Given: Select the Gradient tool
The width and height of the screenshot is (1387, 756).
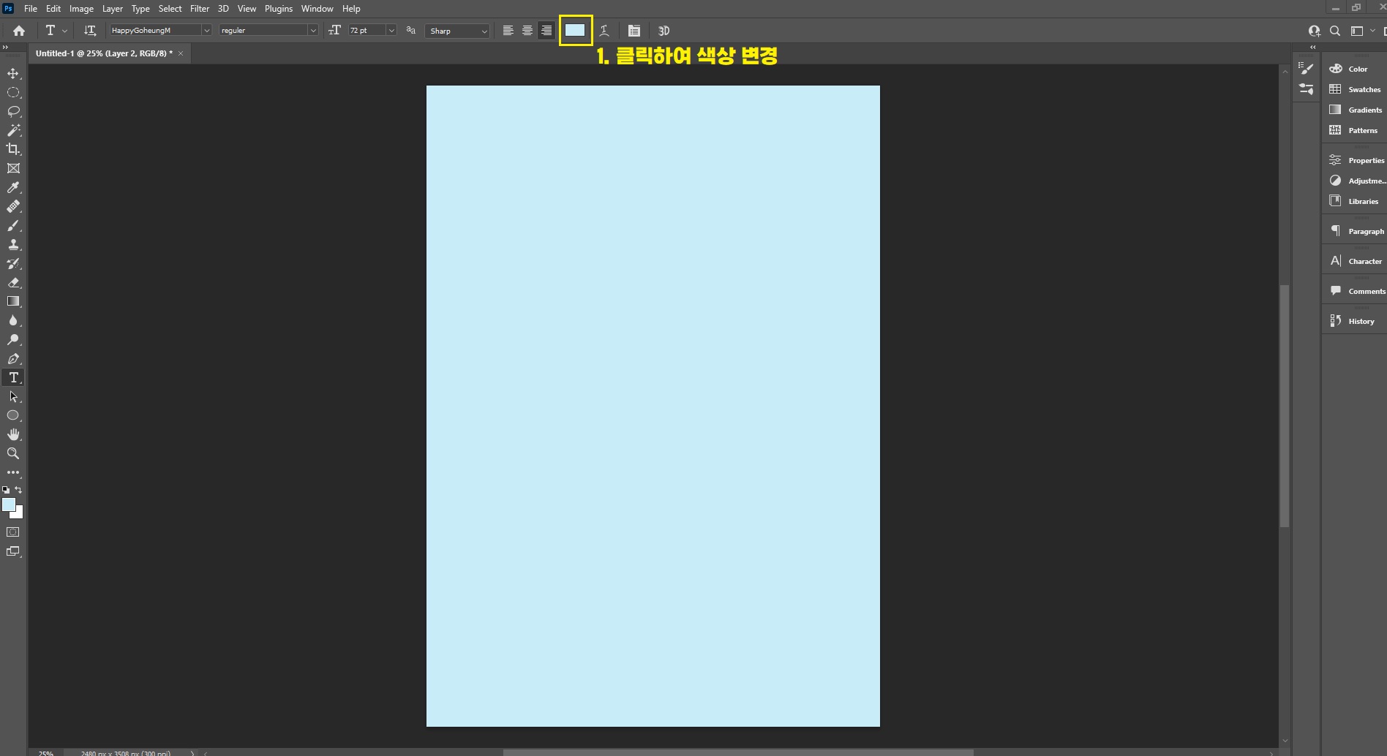Looking at the screenshot, I should pos(13,301).
